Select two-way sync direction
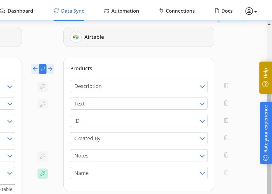This screenshot has height=194, width=272. (x=42, y=69)
